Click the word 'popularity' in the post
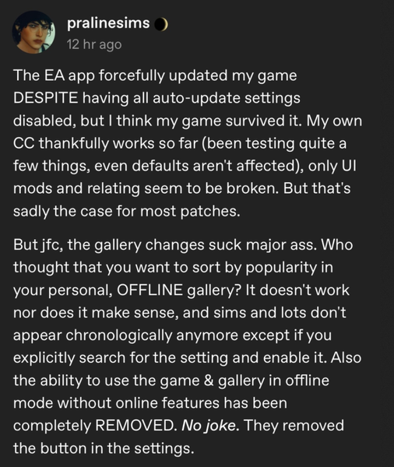Viewport: 394px width, 467px height. click(x=281, y=268)
